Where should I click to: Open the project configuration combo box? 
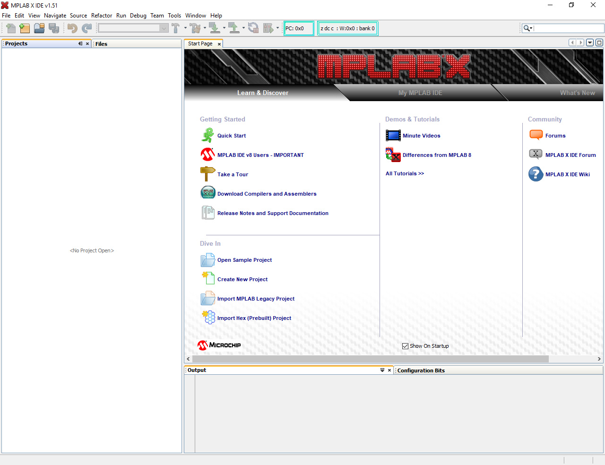[133, 28]
